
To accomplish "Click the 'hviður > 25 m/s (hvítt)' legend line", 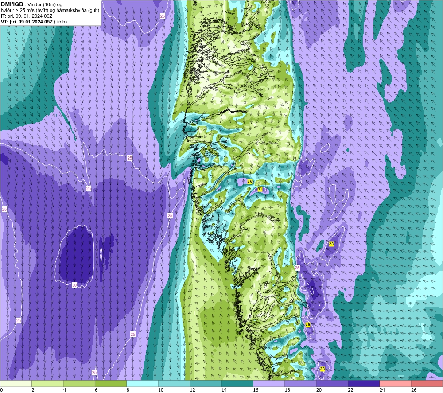I will click(x=24, y=10).
